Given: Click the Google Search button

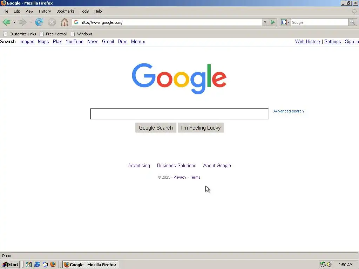Looking at the screenshot, I should point(156,127).
